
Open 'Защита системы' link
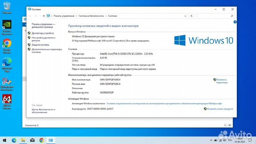tap(40, 45)
